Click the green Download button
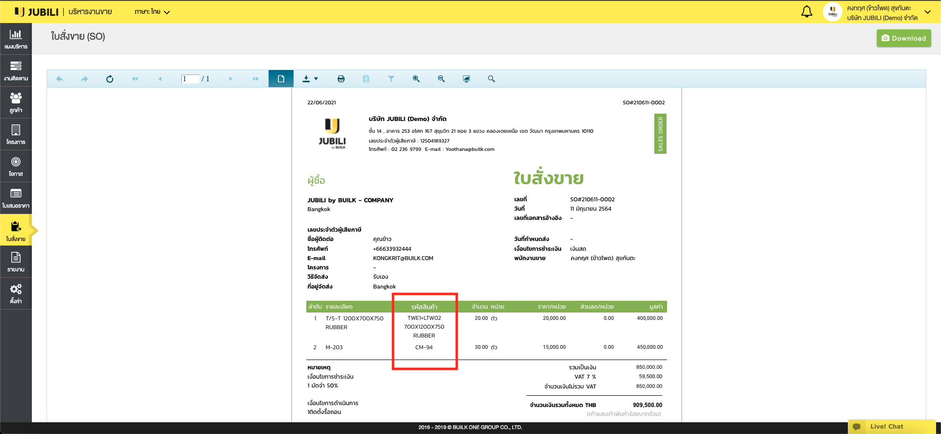Screen dimensions: 941x434 [903, 38]
